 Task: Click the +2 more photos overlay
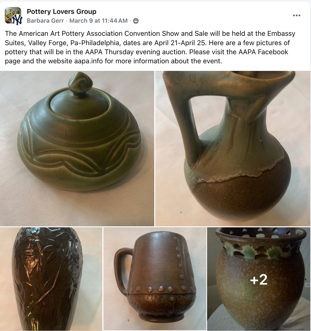(x=259, y=279)
